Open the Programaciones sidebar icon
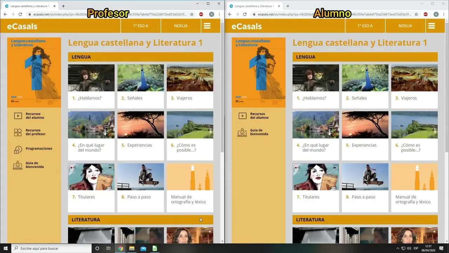449x253 pixels. pos(18,149)
